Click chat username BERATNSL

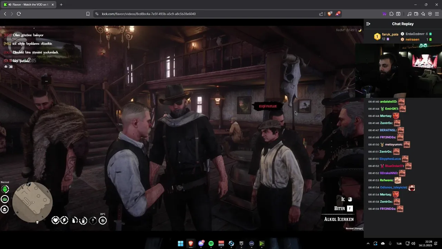(x=388, y=130)
